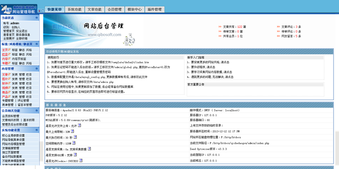Screen dimensions: 339x169
Task: Switch to the 系统功能 tab
Action: coord(75,9)
